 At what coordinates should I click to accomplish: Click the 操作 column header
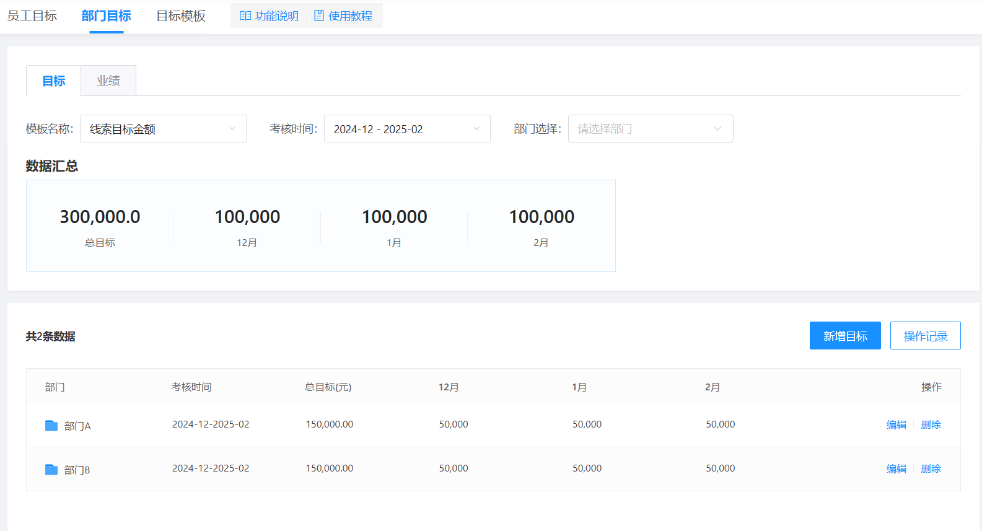click(x=931, y=387)
